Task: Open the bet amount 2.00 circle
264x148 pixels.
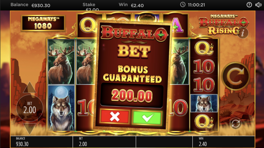Action: [30, 108]
